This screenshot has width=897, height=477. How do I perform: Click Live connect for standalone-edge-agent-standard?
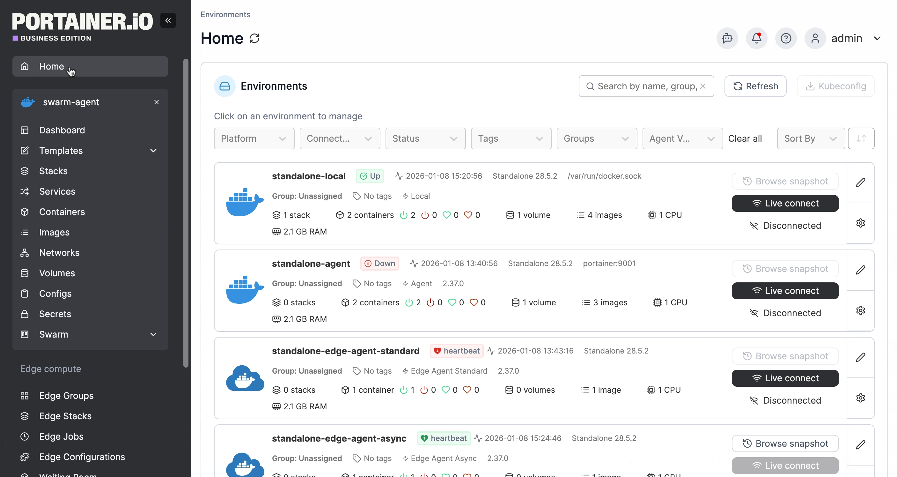tap(785, 378)
